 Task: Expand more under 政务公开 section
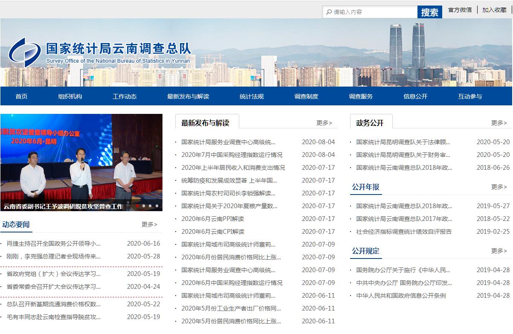coord(499,123)
